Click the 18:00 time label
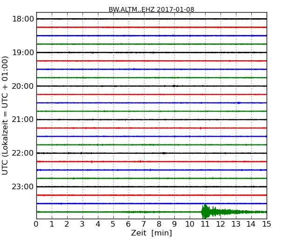This screenshot has width=303, height=243. coord(23,19)
